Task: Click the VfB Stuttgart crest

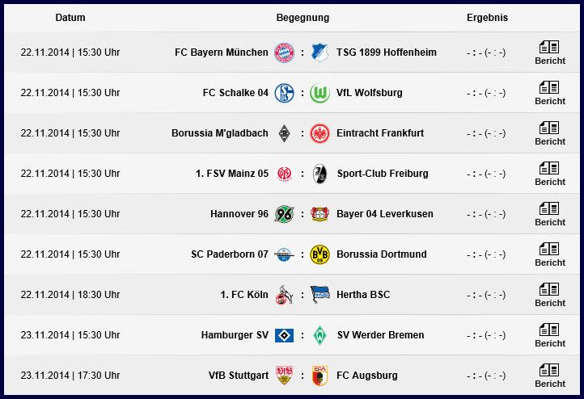Action: [x=284, y=376]
